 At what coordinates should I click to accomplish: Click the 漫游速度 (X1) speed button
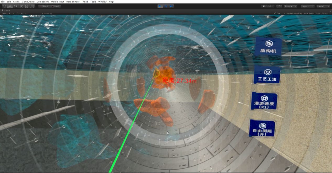click(264, 101)
